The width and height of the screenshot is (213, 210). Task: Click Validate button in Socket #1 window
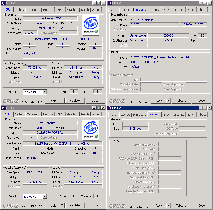click(x=75, y=101)
